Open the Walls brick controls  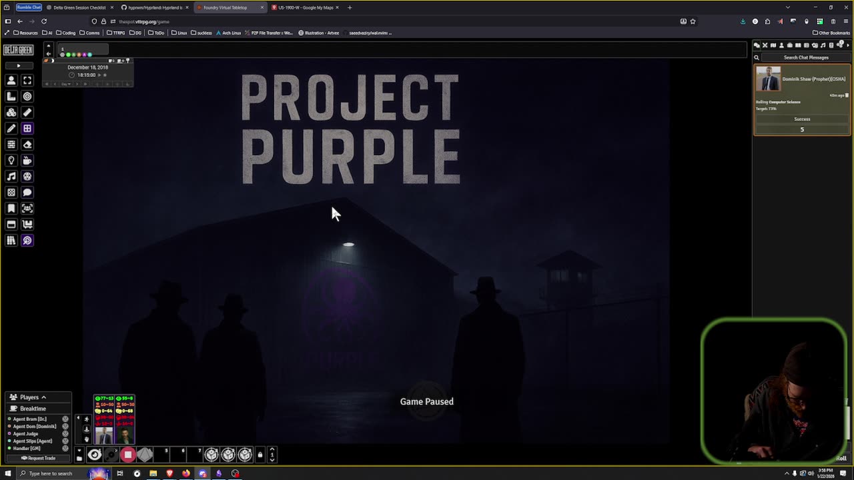(11, 145)
